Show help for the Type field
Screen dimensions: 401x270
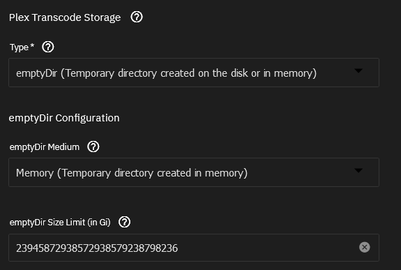tap(48, 47)
